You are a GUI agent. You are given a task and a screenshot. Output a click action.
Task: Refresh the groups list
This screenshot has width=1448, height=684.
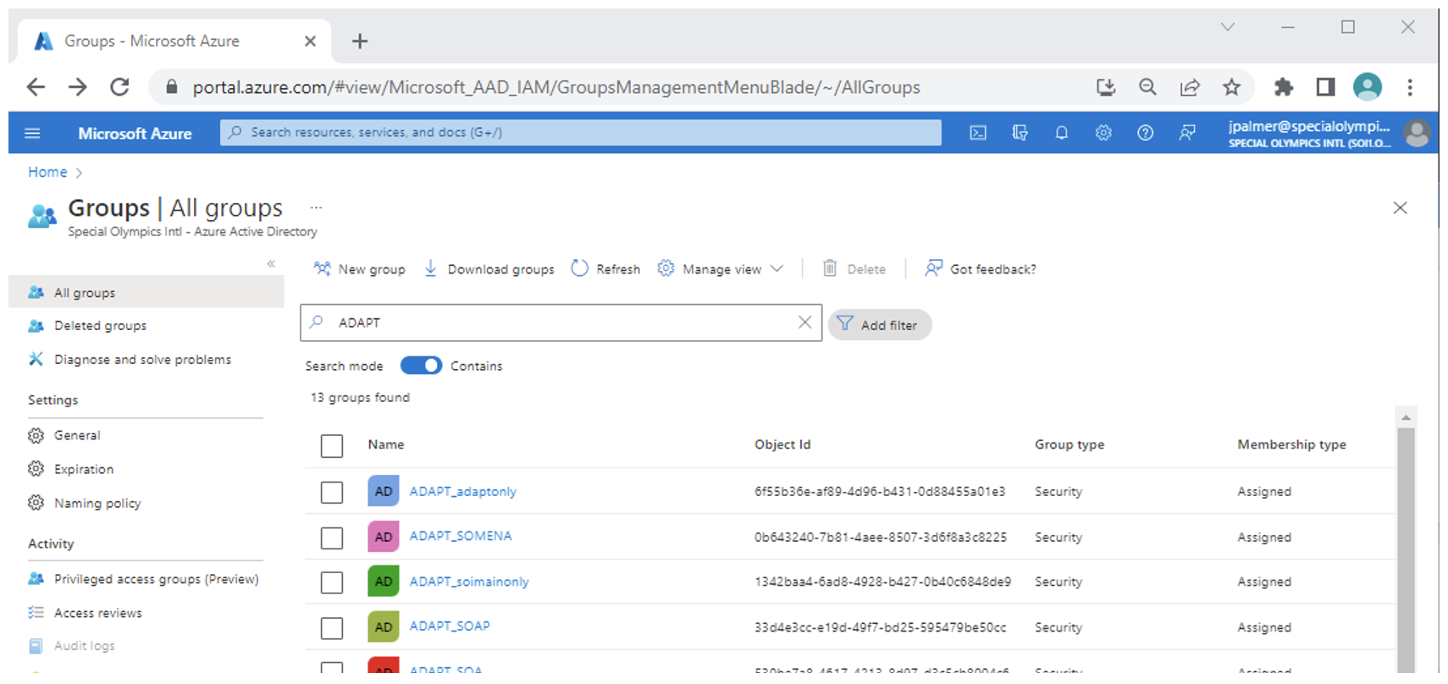tap(605, 268)
